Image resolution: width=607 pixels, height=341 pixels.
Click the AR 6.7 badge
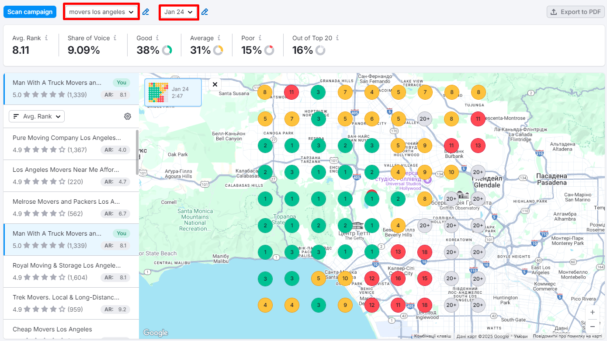pyautogui.click(x=115, y=214)
